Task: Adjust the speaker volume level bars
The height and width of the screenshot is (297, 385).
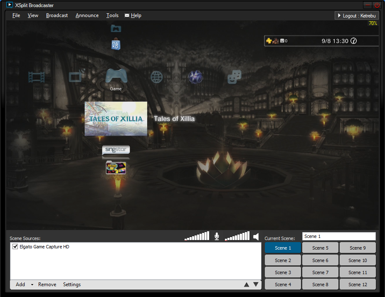Action: click(237, 236)
